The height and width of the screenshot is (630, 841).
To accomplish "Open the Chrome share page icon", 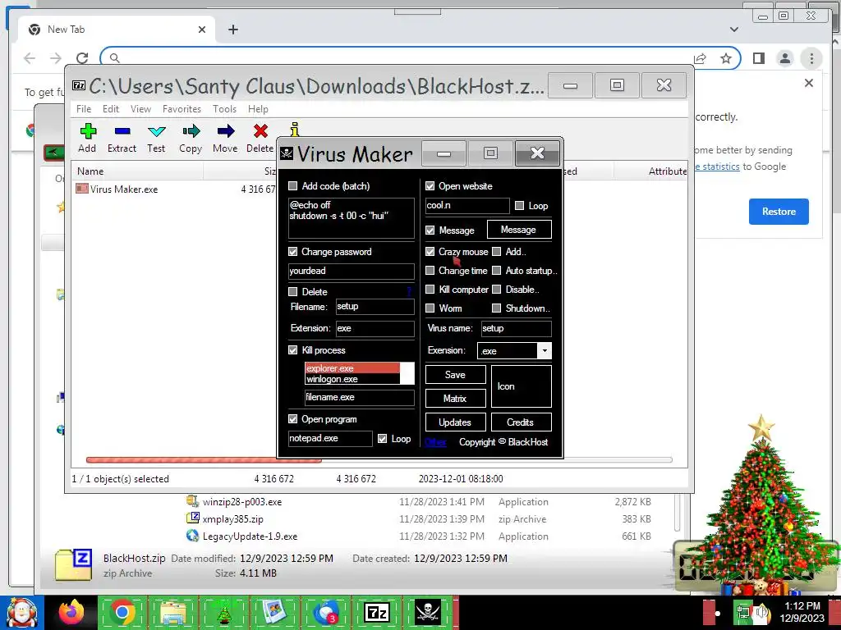I will [x=700, y=58].
